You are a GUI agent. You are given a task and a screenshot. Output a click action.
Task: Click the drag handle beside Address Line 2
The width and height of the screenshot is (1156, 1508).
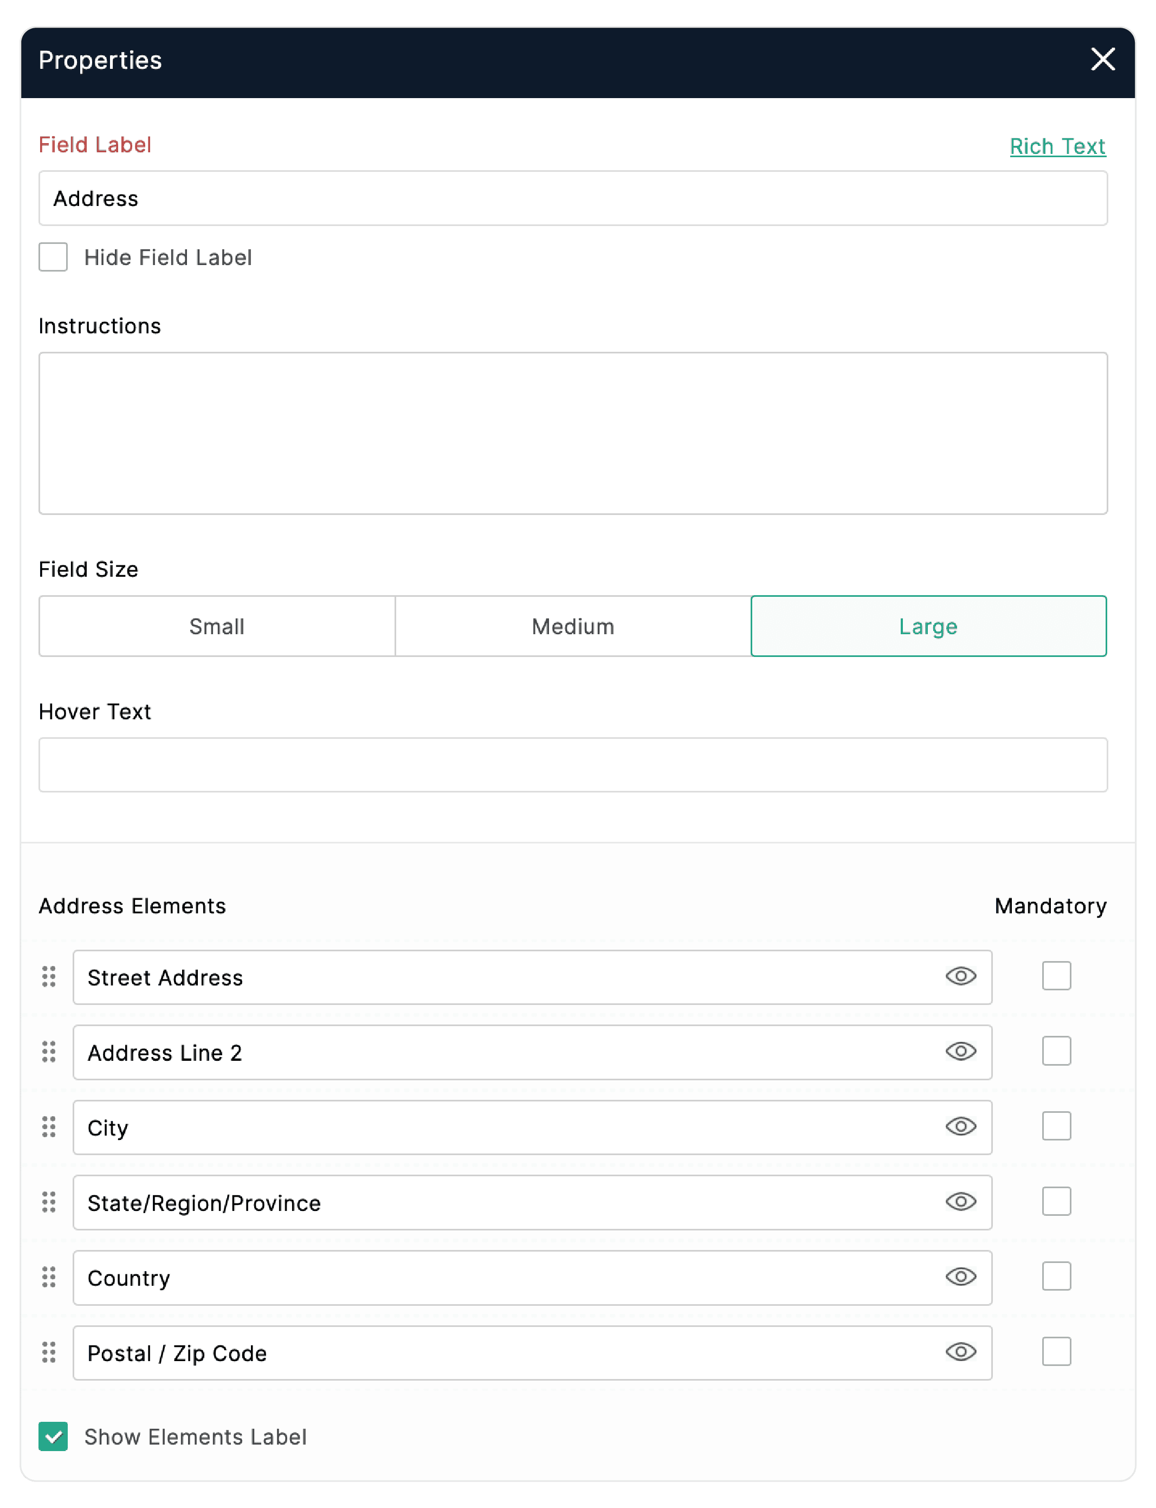[49, 1051]
